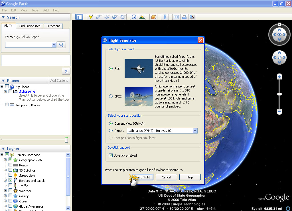Viewport: 292px width, 211px height.
Task: Switch between Earth, Sky and planets icon
Action: pyautogui.click(x=153, y=17)
